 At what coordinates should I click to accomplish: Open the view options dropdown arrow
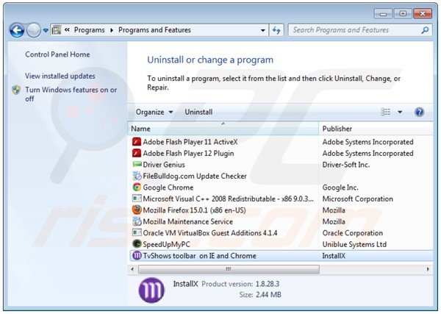click(400, 112)
